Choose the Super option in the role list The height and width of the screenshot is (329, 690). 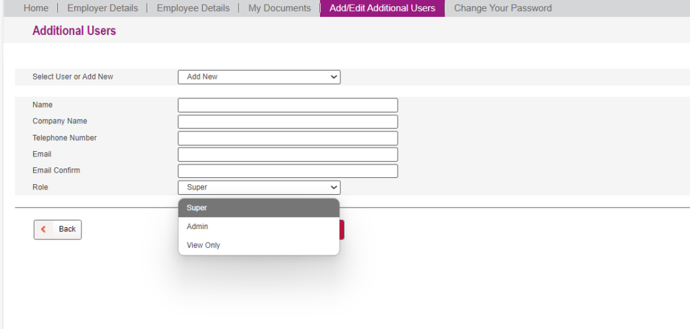[x=259, y=208]
